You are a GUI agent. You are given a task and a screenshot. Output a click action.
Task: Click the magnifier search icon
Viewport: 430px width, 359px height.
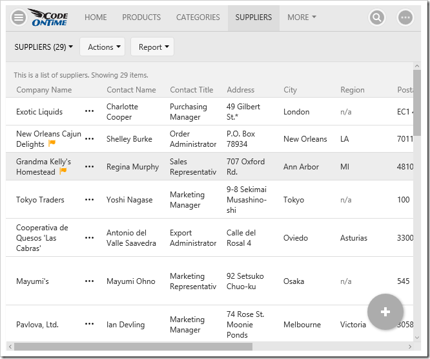click(377, 17)
